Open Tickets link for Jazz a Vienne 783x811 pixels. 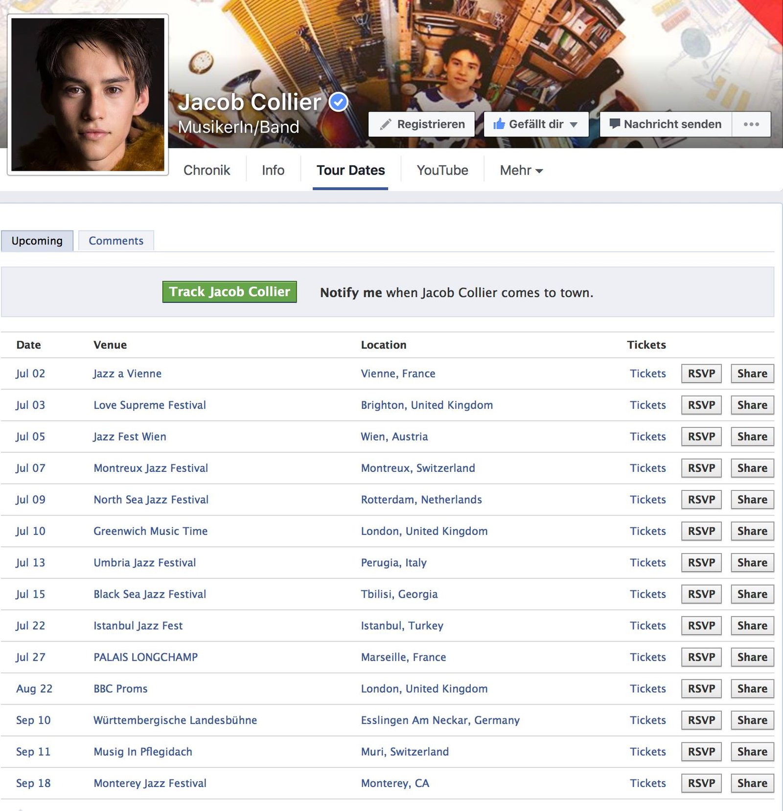647,373
